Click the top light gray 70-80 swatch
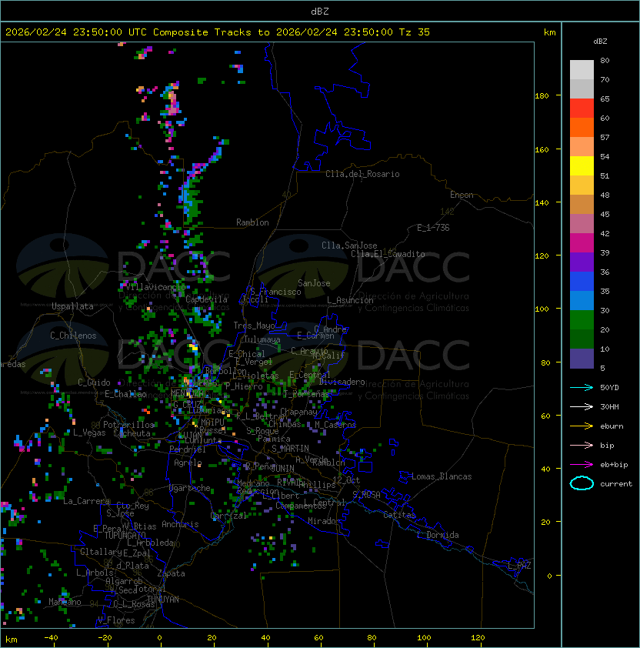This screenshot has height=648, width=640. (582, 70)
